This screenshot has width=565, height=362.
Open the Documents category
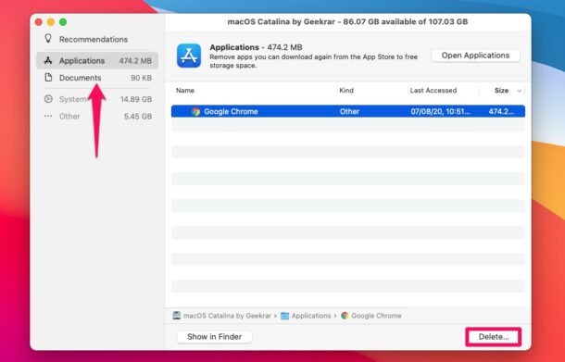97,78
